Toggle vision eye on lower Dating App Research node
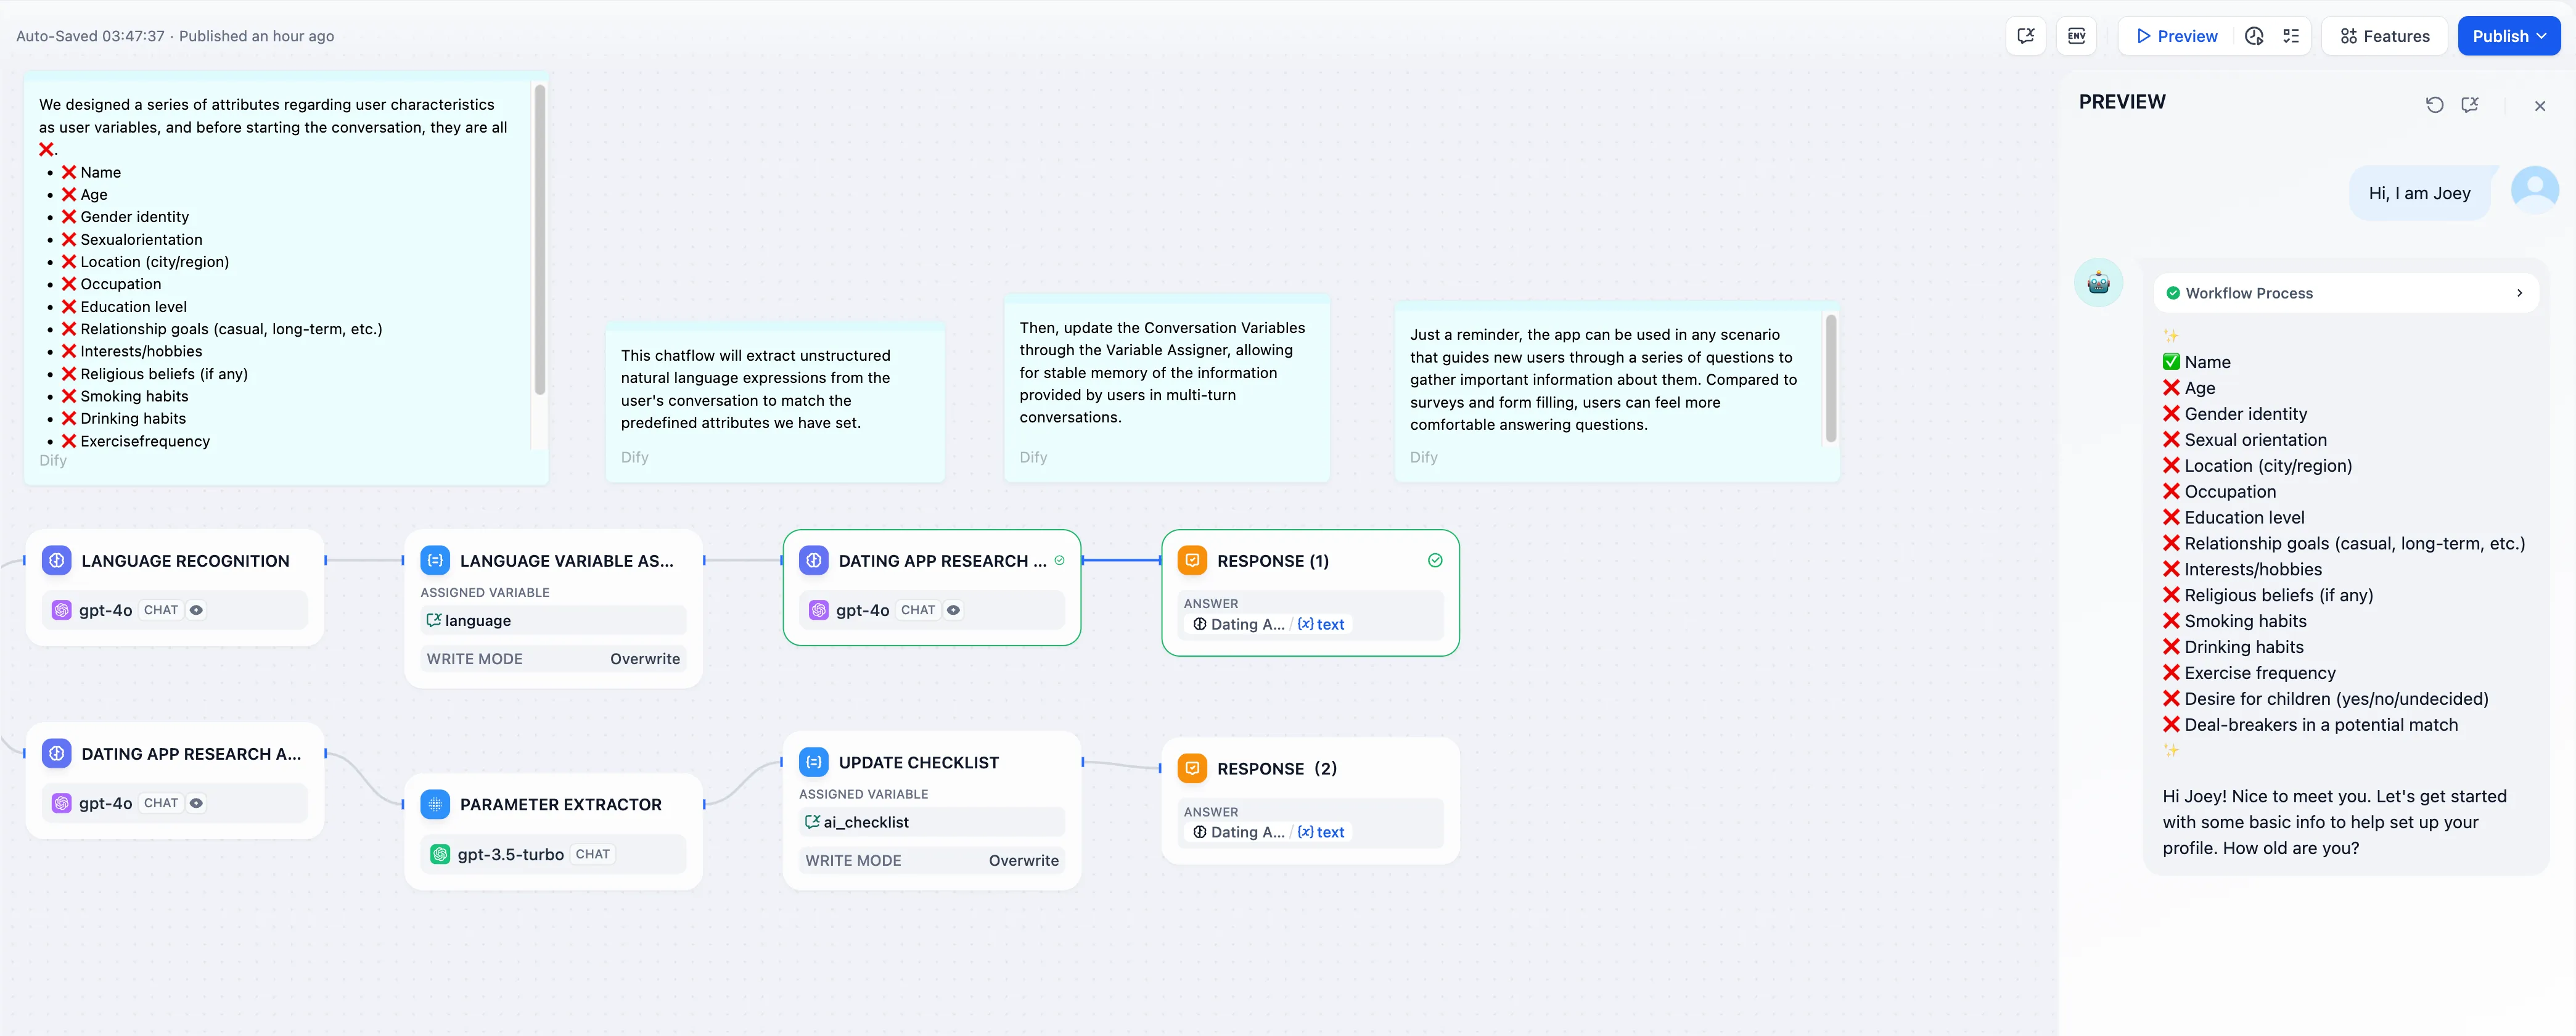The height and width of the screenshot is (1036, 2576). 197,803
